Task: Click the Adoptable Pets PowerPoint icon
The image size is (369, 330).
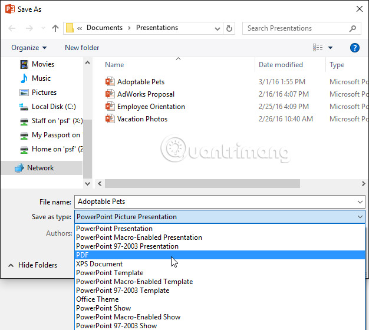Action: coord(110,82)
